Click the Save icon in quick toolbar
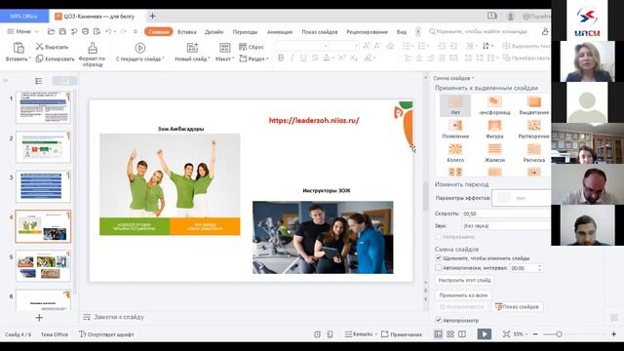This screenshot has width=624, height=351. (x=62, y=31)
